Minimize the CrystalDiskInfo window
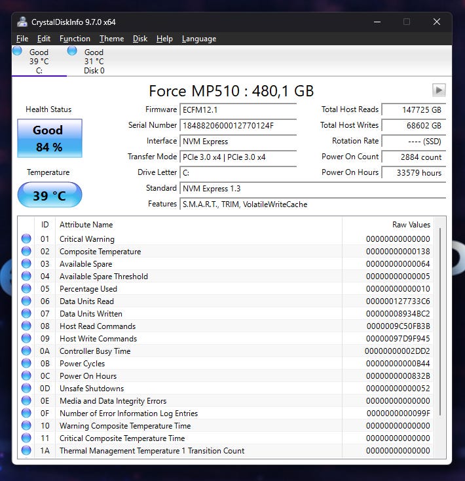 [377, 22]
